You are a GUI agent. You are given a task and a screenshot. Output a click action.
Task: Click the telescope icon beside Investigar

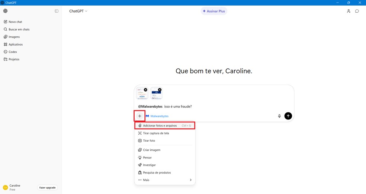[140, 165]
